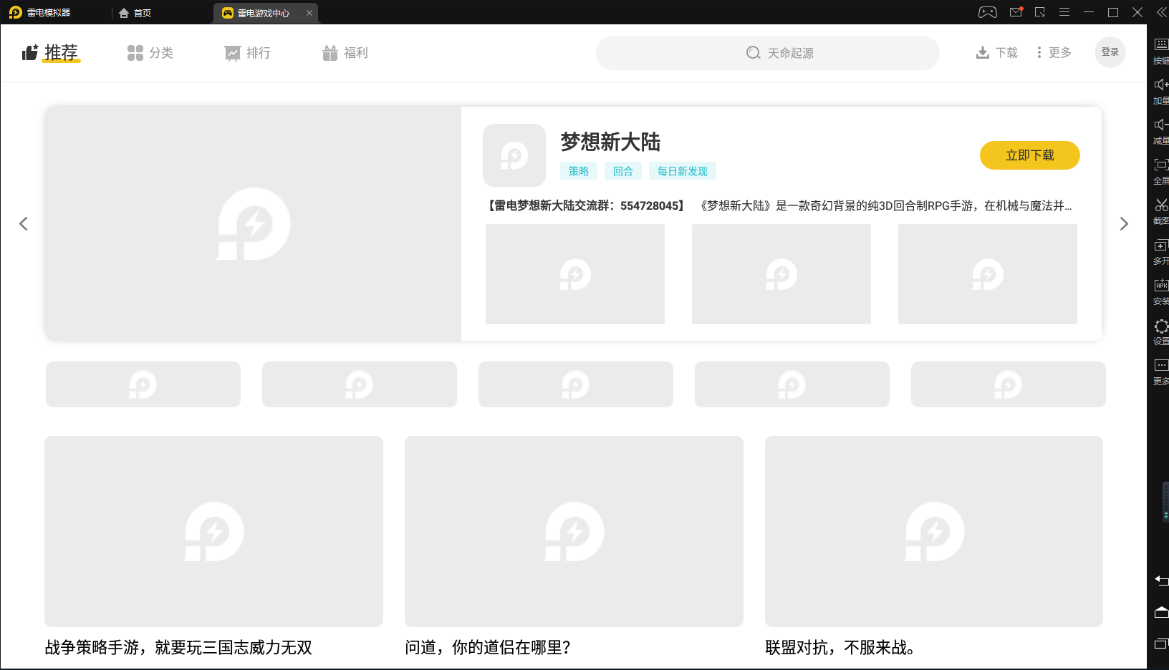Click the volume down speaker icon
Image resolution: width=1169 pixels, height=670 pixels.
(1160, 125)
